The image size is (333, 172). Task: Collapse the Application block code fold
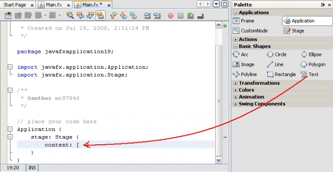point(10,129)
